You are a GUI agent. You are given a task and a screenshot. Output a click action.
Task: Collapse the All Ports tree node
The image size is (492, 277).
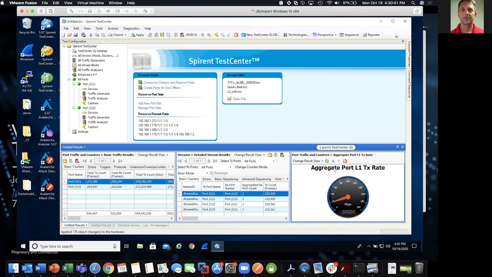coord(69,79)
